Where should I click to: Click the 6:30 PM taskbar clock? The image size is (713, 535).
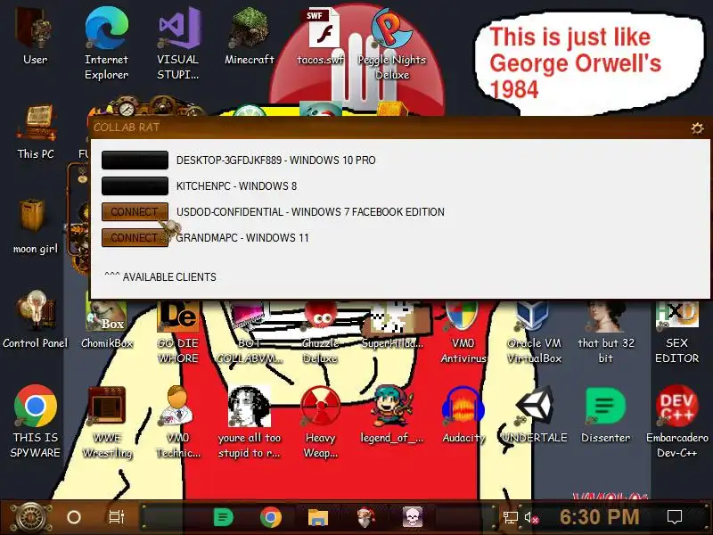click(599, 517)
